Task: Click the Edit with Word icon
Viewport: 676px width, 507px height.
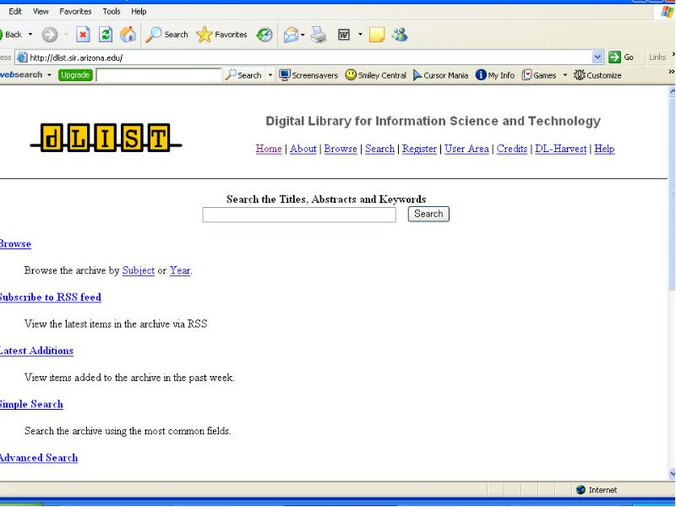Action: (x=344, y=35)
